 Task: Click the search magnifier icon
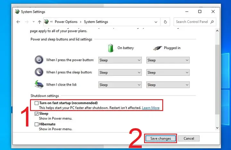point(212,22)
